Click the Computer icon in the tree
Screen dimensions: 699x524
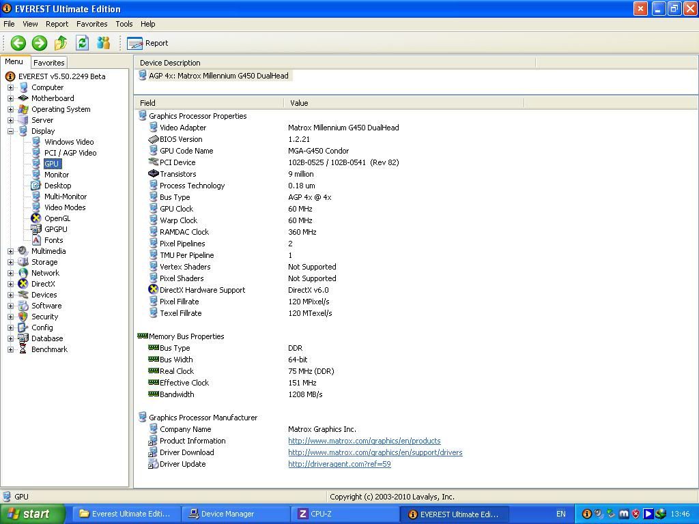(23, 87)
